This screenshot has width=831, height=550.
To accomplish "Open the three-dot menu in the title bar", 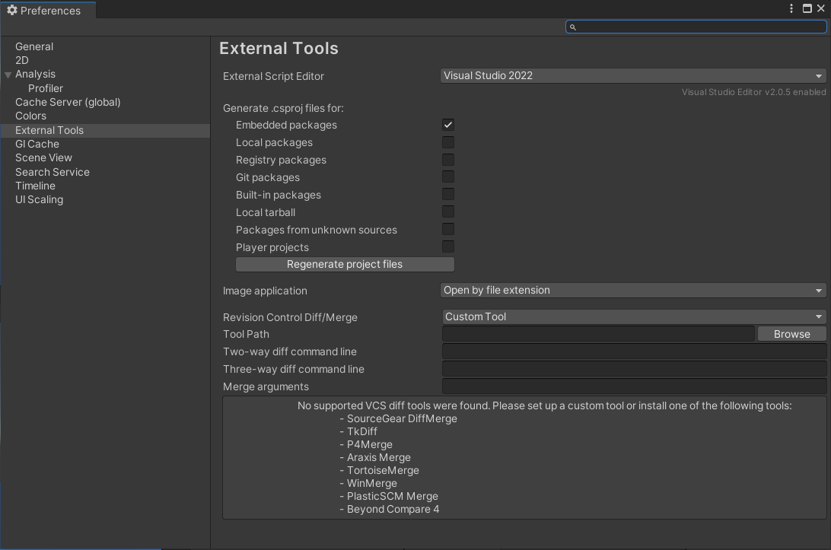I will coord(791,8).
